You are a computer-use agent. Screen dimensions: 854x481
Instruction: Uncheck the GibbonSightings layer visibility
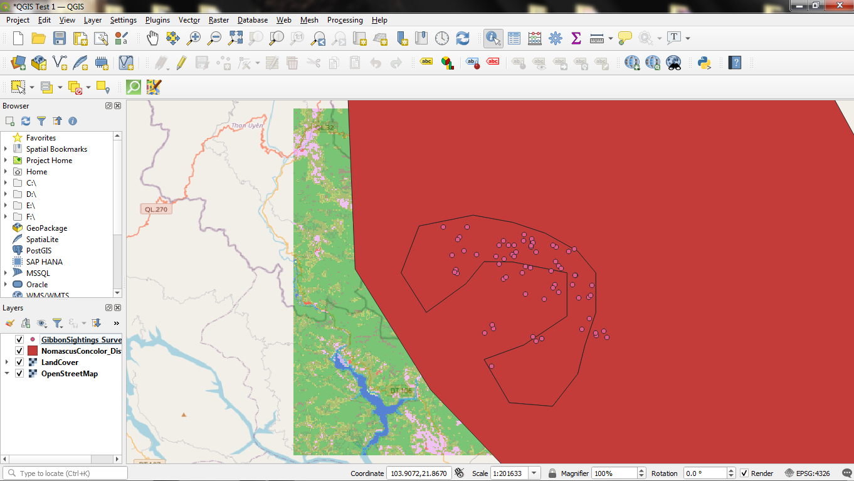point(19,340)
